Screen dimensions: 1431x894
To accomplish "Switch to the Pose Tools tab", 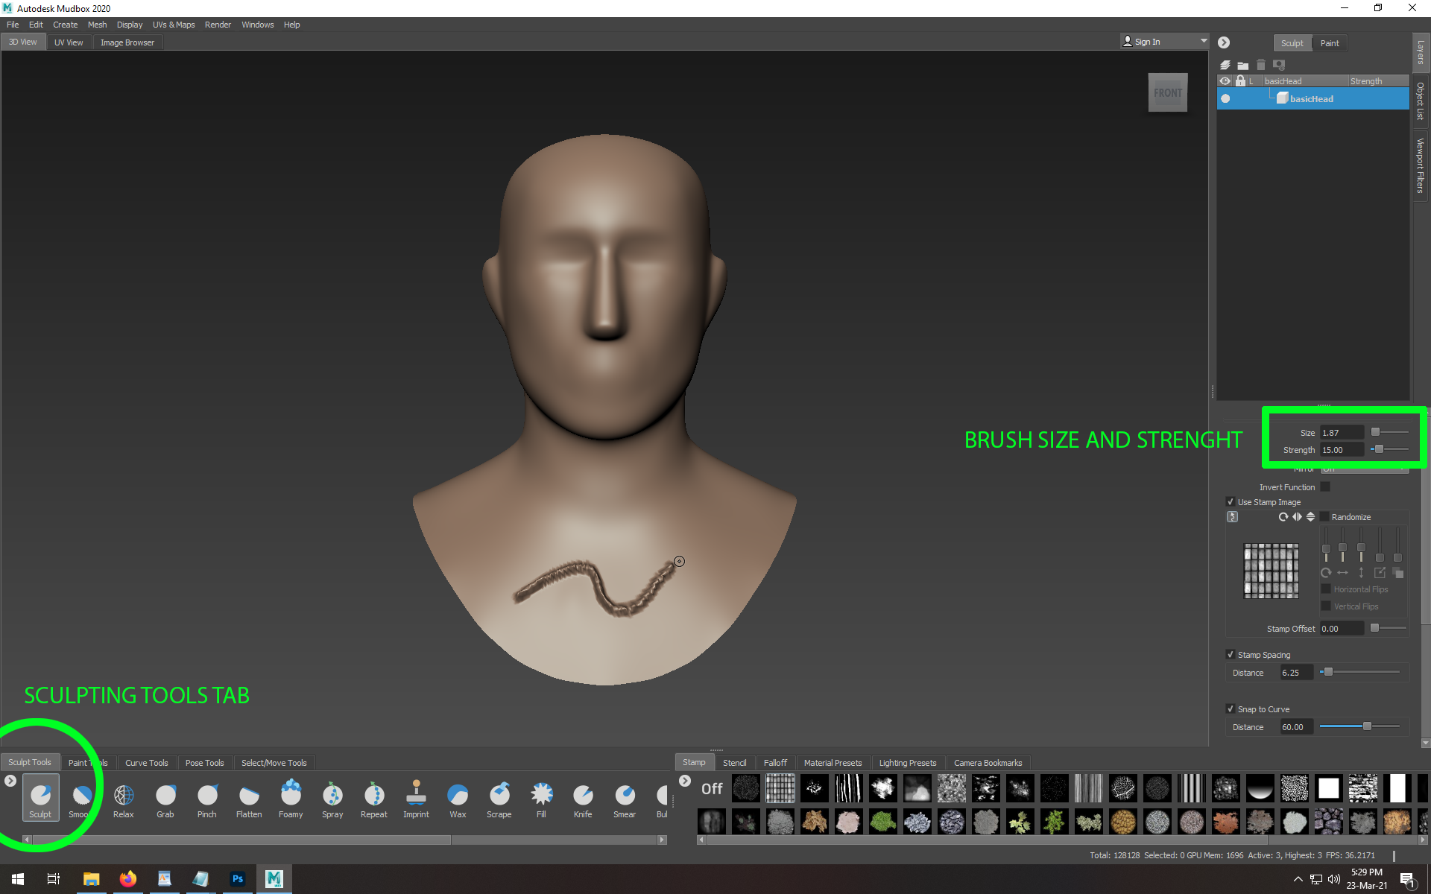I will (205, 763).
